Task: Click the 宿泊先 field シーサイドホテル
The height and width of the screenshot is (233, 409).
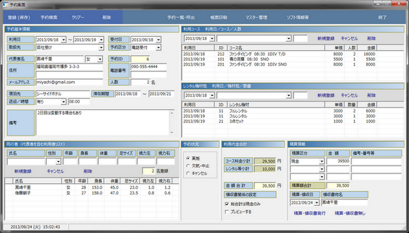Action: click(x=63, y=94)
